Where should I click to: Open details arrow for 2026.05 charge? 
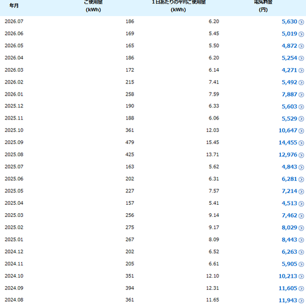tap(301, 46)
